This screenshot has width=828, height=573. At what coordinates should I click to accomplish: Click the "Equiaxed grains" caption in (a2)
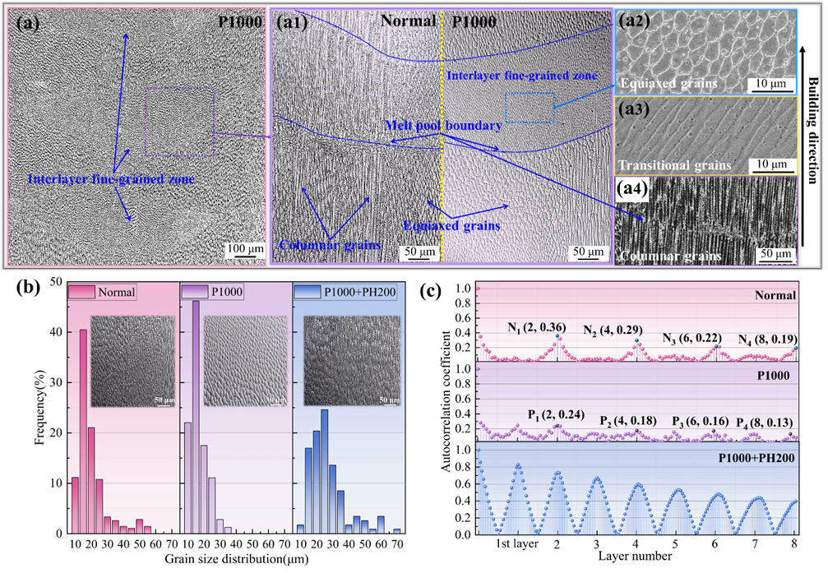[x=668, y=84]
